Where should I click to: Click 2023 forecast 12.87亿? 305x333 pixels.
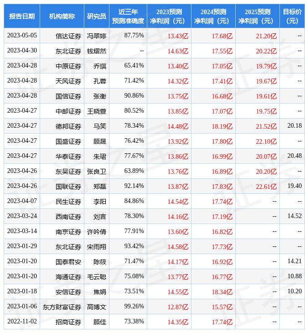tap(178, 307)
